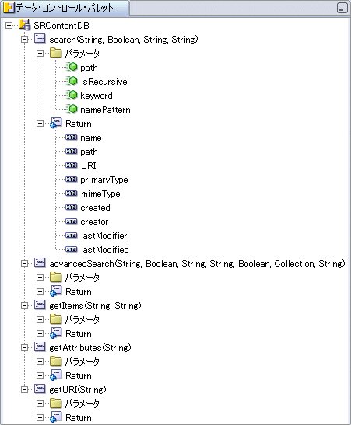Minimize the Data Control Palette panel

pos(342,8)
